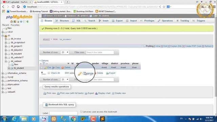Select db_invoice in the tree

coord(16,39)
